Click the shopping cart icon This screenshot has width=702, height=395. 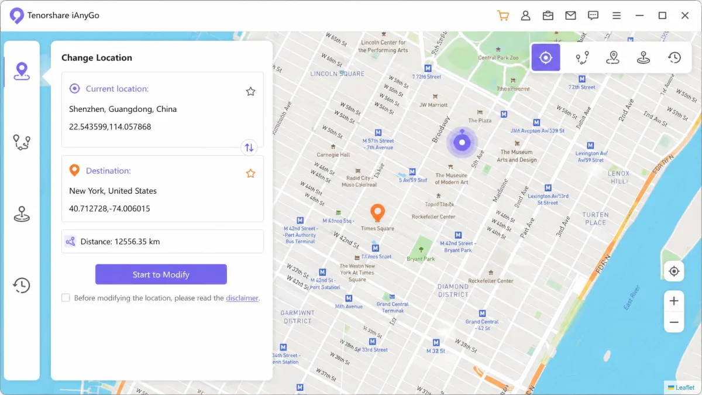point(503,16)
